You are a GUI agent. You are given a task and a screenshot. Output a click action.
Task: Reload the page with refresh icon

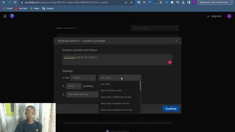[x=15, y=3]
